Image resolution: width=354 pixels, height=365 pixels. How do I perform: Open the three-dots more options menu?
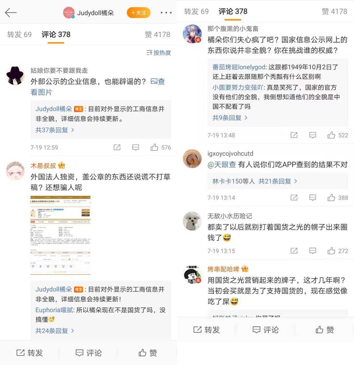point(166,12)
